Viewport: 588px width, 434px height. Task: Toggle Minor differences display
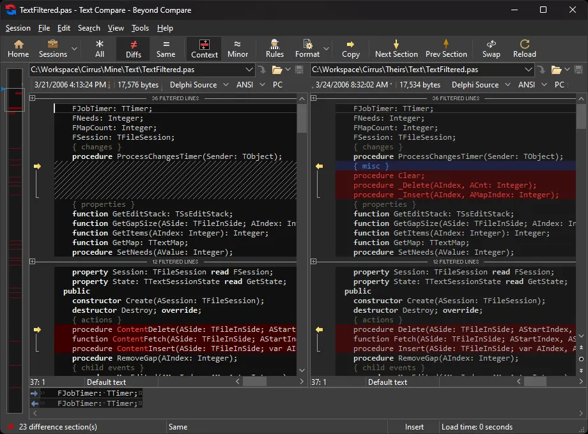(238, 49)
